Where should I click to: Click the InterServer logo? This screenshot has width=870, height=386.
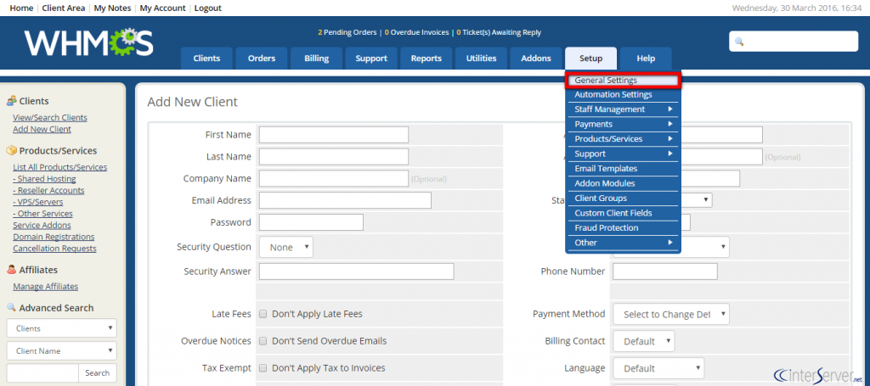(818, 376)
